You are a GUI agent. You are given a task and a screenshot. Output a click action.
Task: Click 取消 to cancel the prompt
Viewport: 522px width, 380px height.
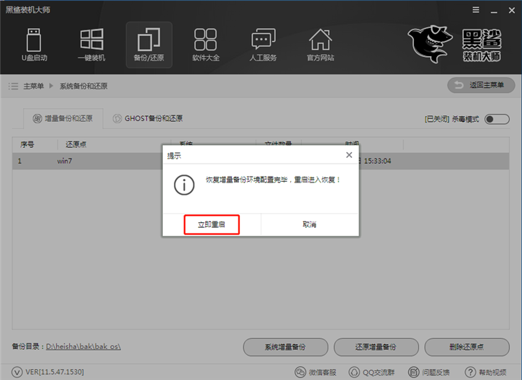coord(310,224)
